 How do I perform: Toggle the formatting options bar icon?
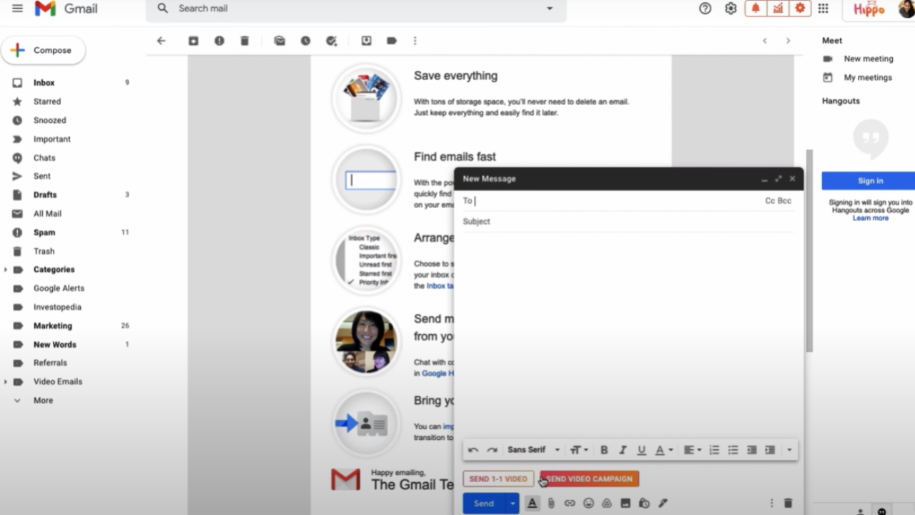(x=532, y=504)
